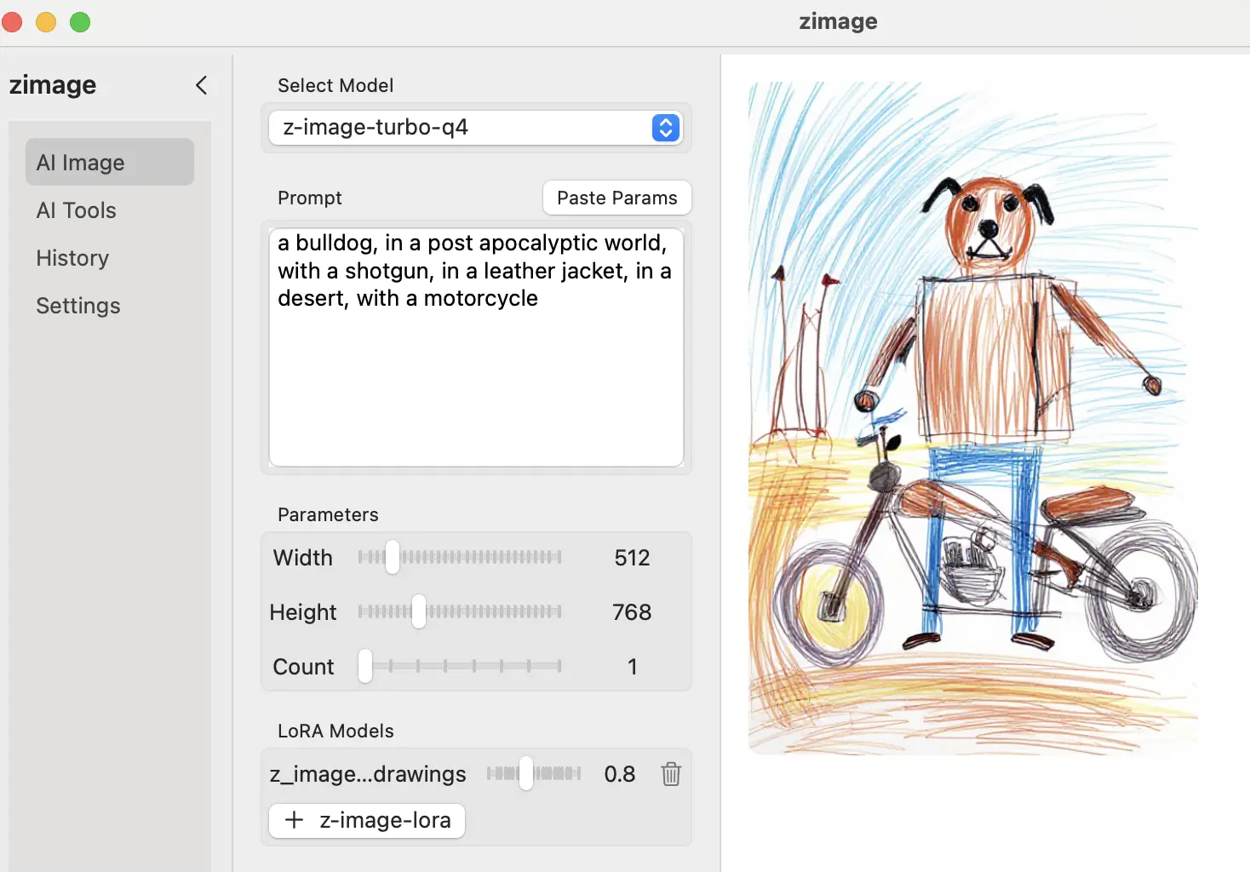The width and height of the screenshot is (1250, 872).
Task: Click the yellow minimize window button
Action: click(46, 22)
